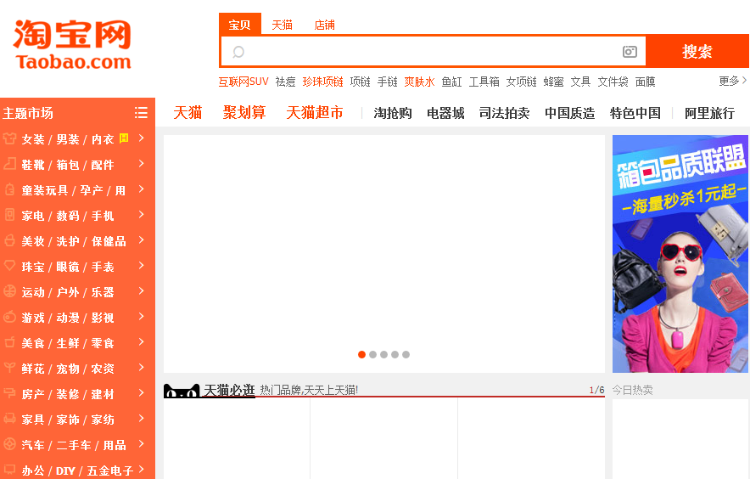Select the 店铺 search tab
The height and width of the screenshot is (479, 750).
pos(324,25)
